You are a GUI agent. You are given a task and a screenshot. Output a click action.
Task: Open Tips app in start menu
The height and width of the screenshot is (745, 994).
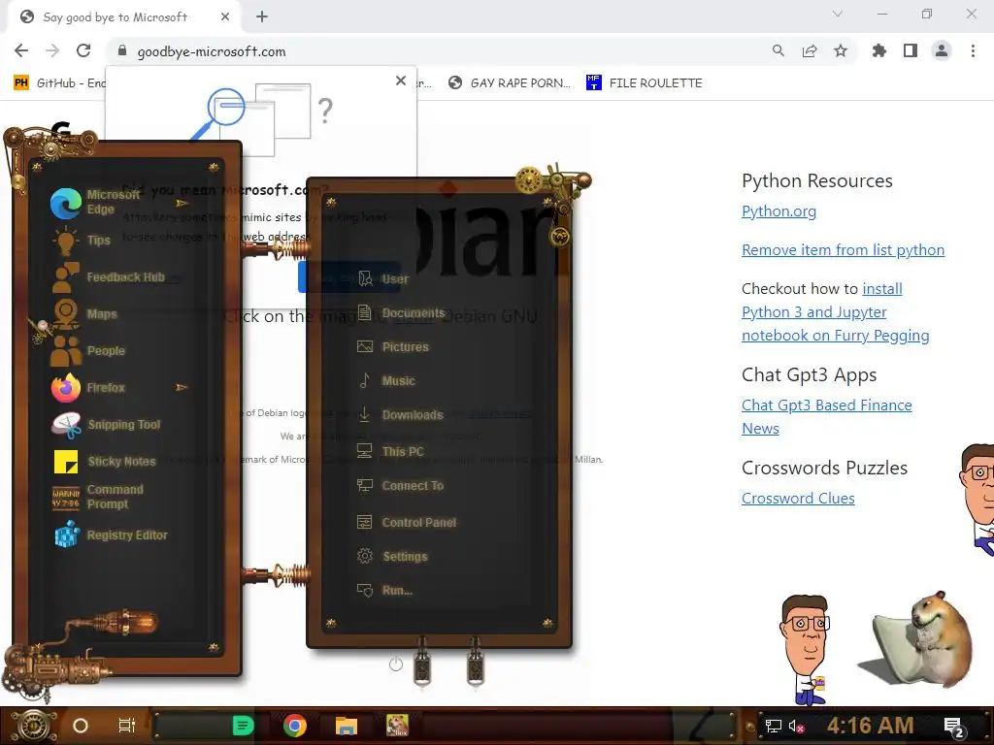pos(81,241)
